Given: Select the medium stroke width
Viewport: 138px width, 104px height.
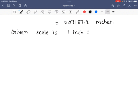Looking at the screenshot, I should click(108, 12).
